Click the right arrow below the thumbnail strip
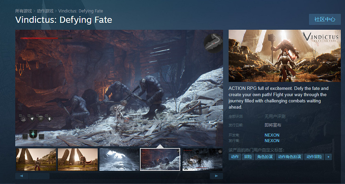The image size is (345, 184). [216, 176]
